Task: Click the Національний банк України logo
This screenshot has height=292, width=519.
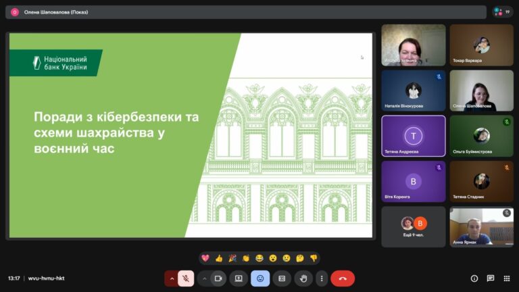Action: (x=55, y=63)
